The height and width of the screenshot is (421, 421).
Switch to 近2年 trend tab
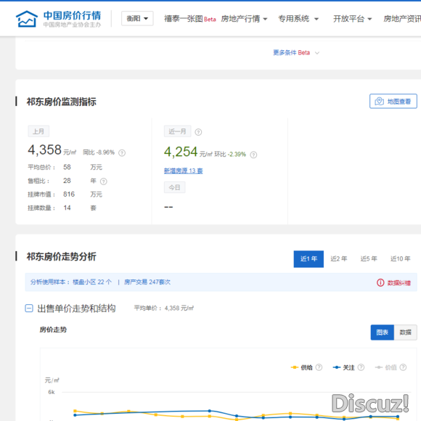pyautogui.click(x=338, y=259)
